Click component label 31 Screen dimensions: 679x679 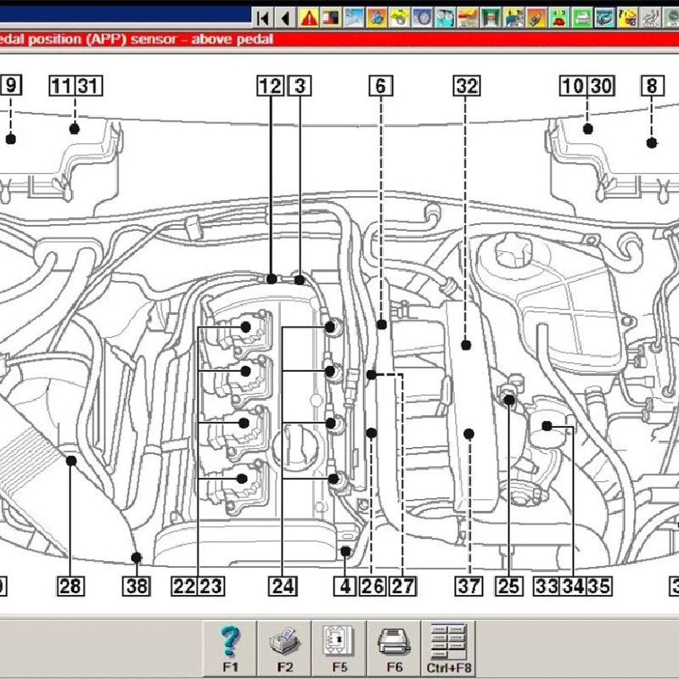(89, 86)
